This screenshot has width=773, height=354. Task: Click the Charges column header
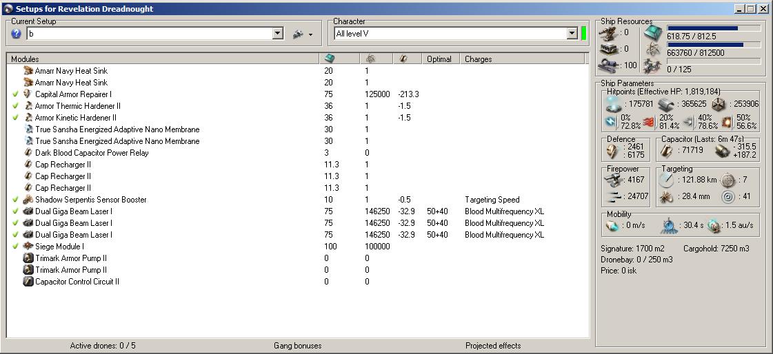(522, 59)
